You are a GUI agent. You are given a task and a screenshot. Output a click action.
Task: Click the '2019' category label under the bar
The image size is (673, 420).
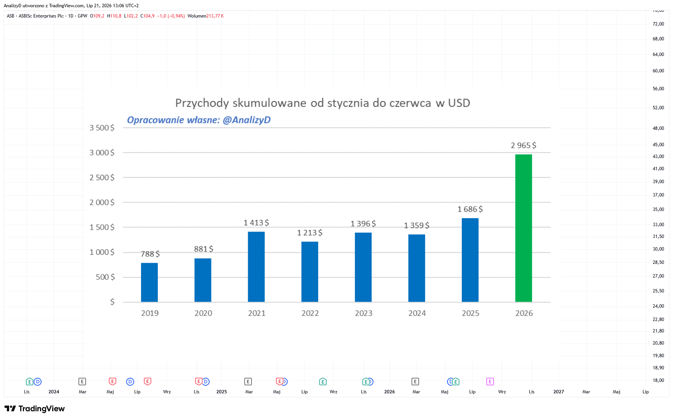click(x=150, y=313)
